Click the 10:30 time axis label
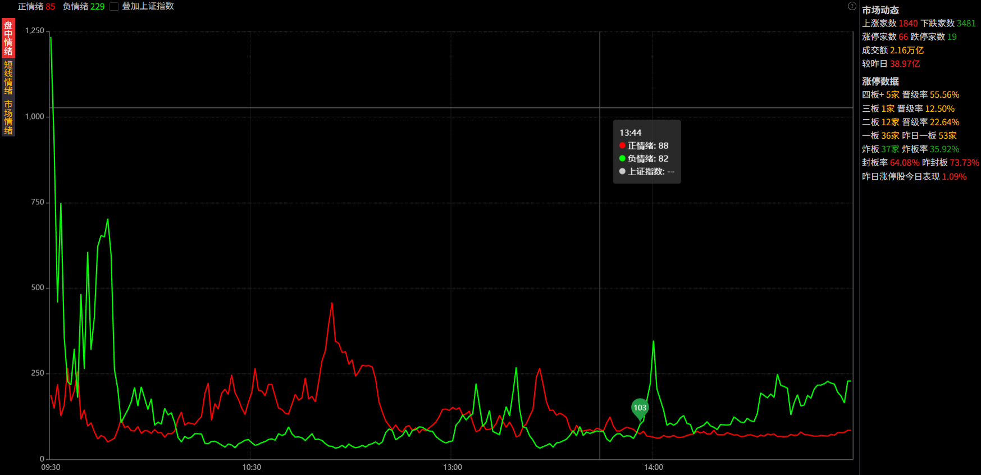Image resolution: width=981 pixels, height=475 pixels. pyautogui.click(x=252, y=467)
